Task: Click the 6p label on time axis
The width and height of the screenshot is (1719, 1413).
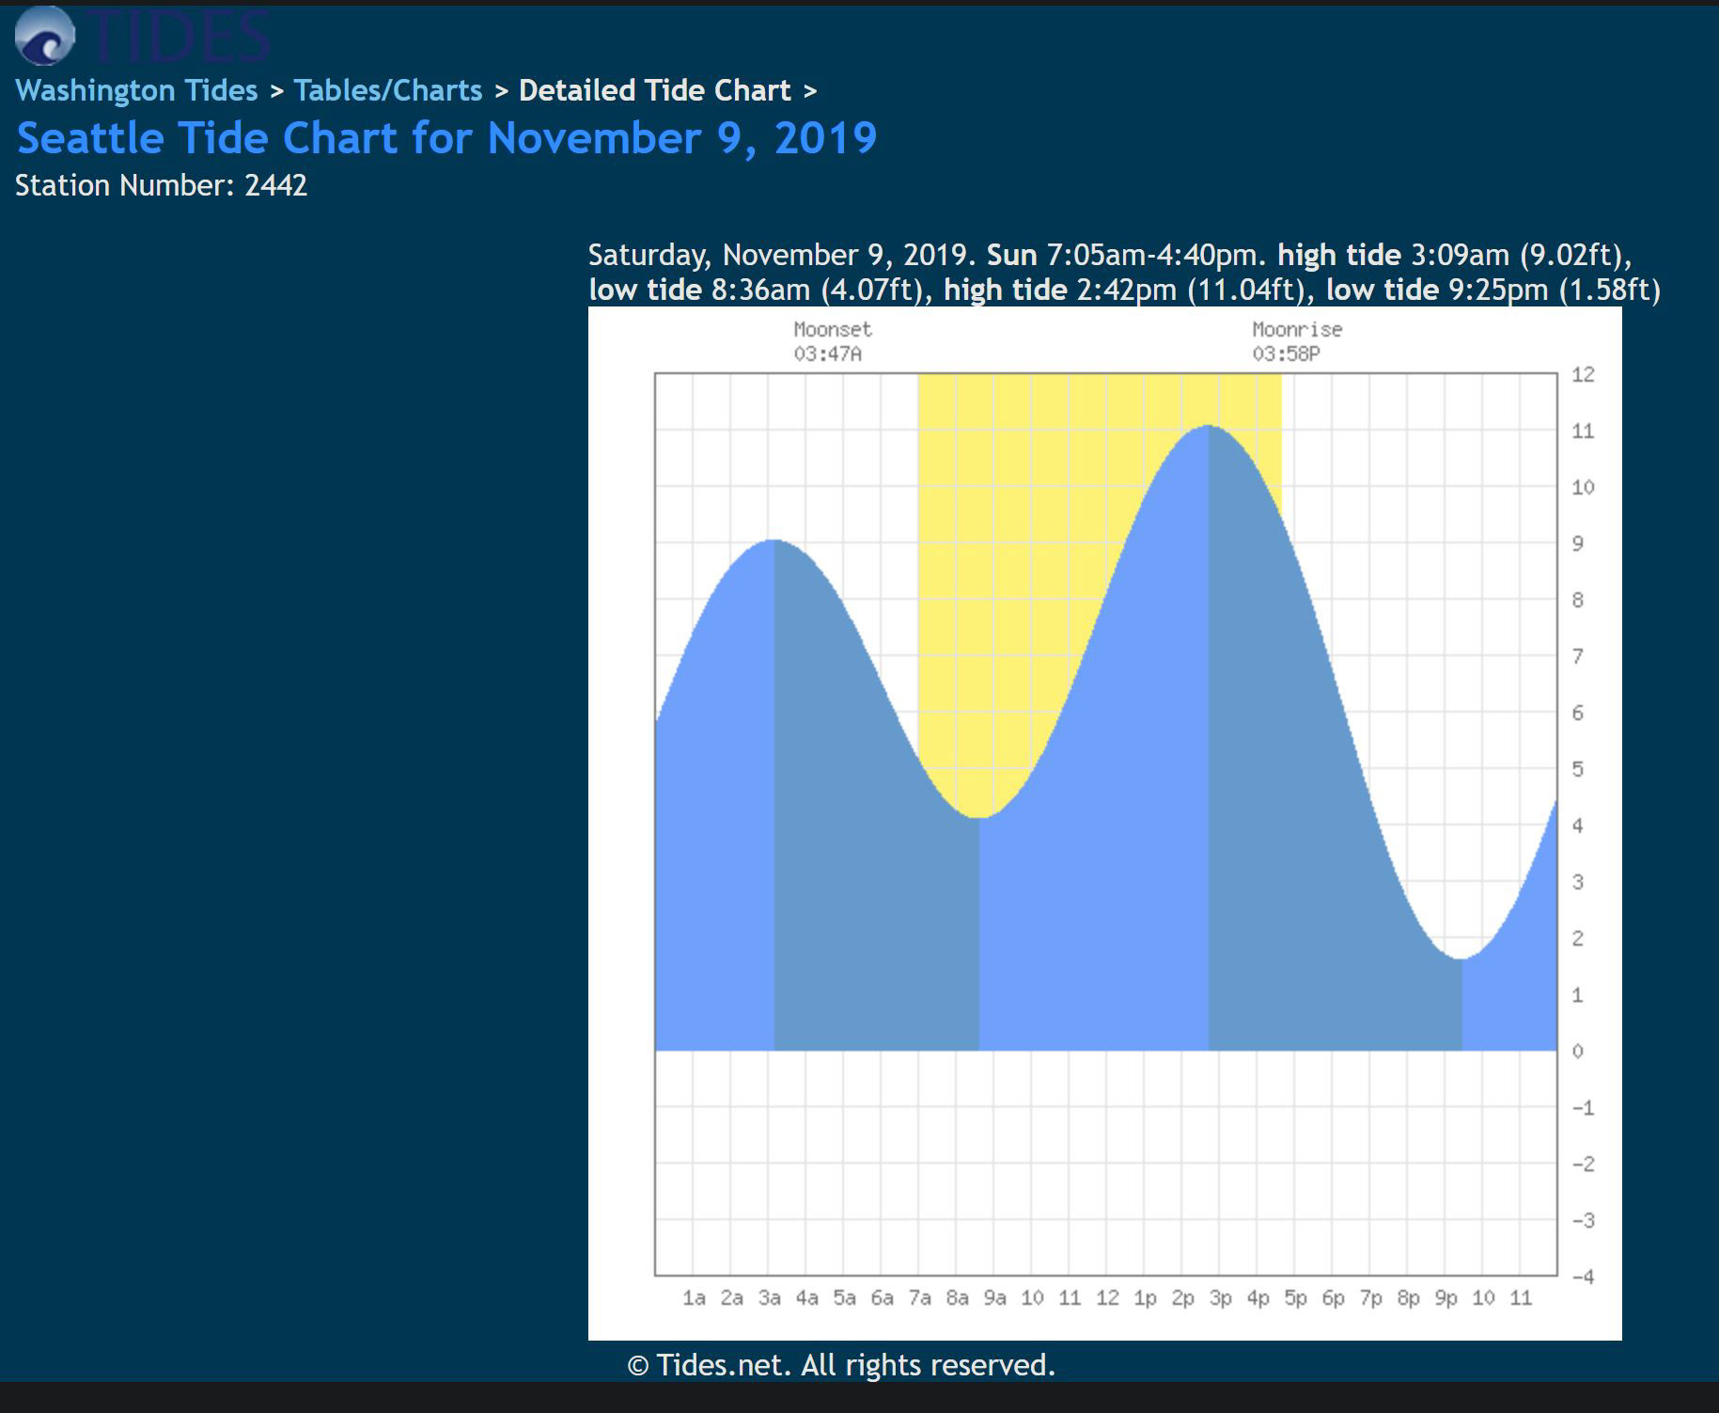Action: 1333,1298
